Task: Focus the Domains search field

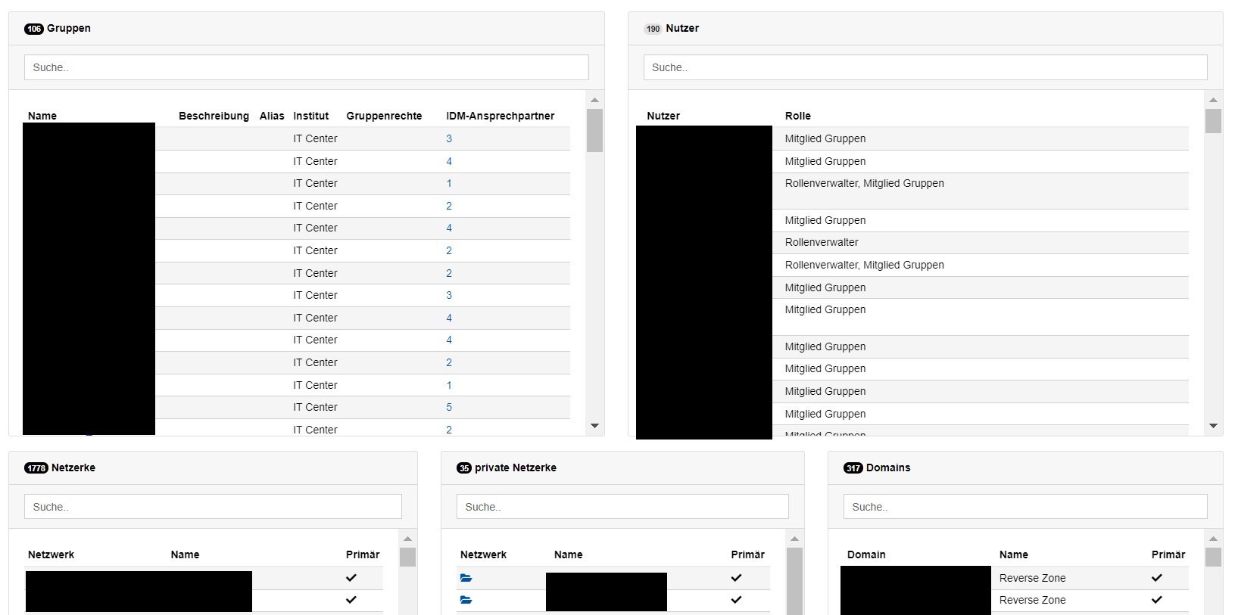Action: (1025, 507)
